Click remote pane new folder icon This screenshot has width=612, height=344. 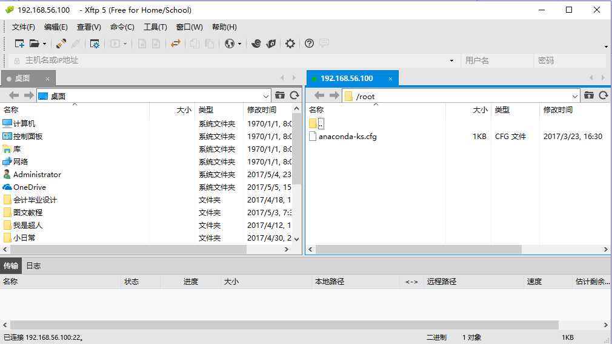pyautogui.click(x=589, y=95)
